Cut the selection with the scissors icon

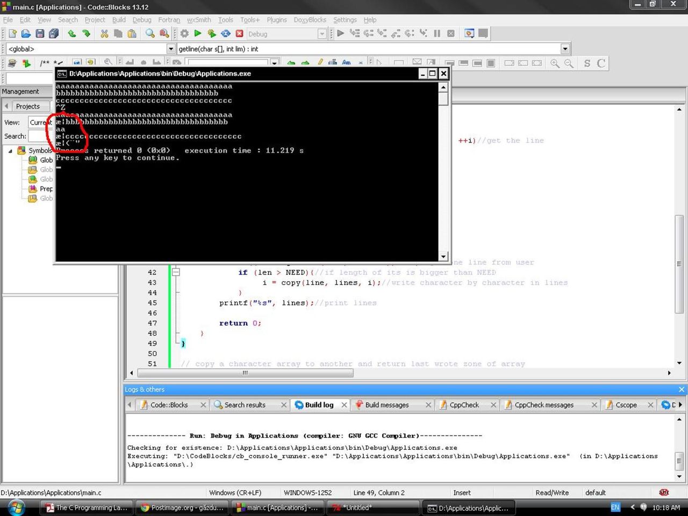[104, 33]
